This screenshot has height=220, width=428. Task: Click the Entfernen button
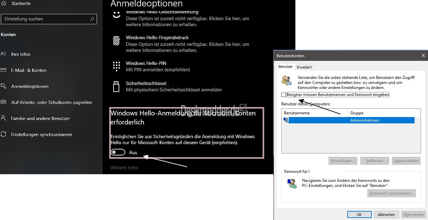coord(374,161)
